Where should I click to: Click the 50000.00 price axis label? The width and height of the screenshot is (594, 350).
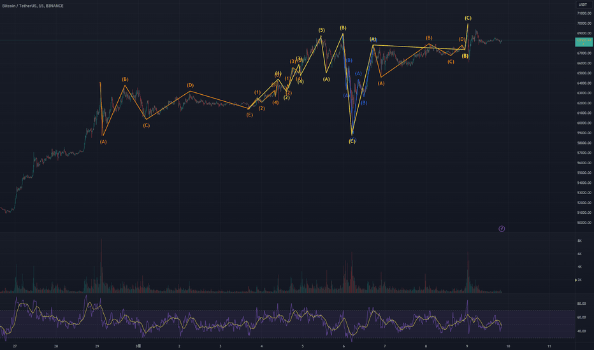tap(584, 223)
